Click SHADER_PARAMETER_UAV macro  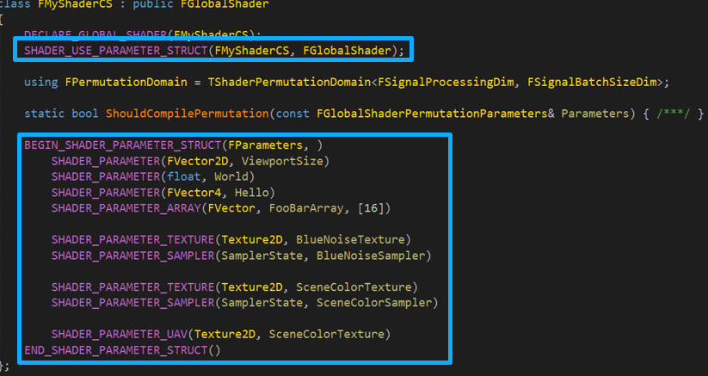[x=120, y=334]
